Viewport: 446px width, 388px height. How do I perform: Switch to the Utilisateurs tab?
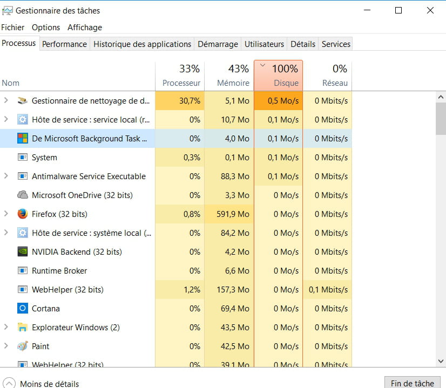coord(264,44)
